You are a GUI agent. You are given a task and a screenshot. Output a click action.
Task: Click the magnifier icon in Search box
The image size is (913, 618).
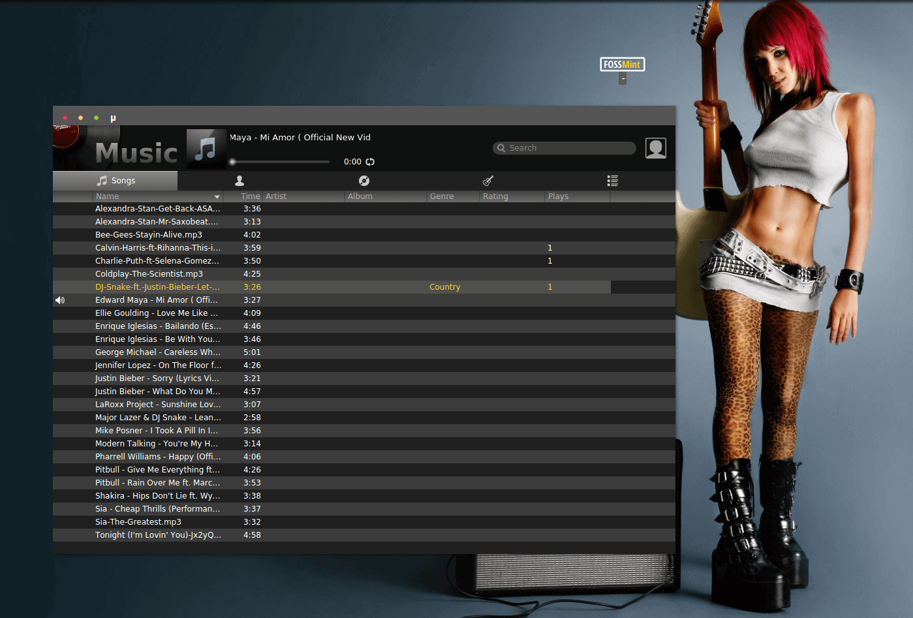point(501,148)
